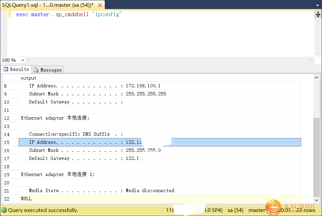Viewport: 322px width, 216px height.
Task: Place cursor in xp_cmdshell query text
Action: (x=72, y=14)
